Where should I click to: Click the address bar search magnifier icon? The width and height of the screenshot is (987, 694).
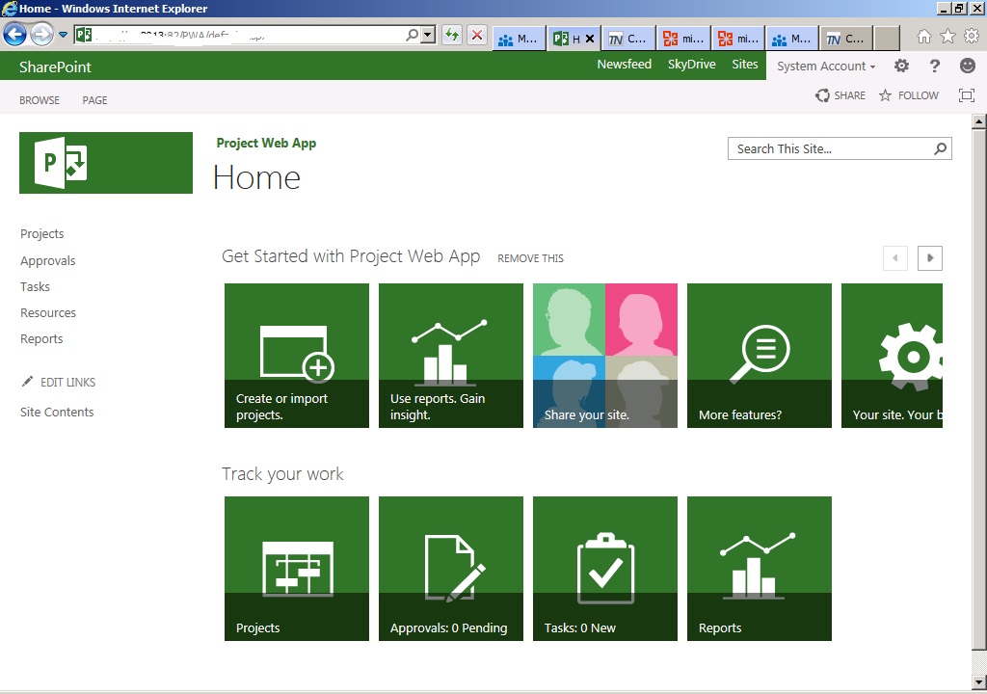[412, 36]
